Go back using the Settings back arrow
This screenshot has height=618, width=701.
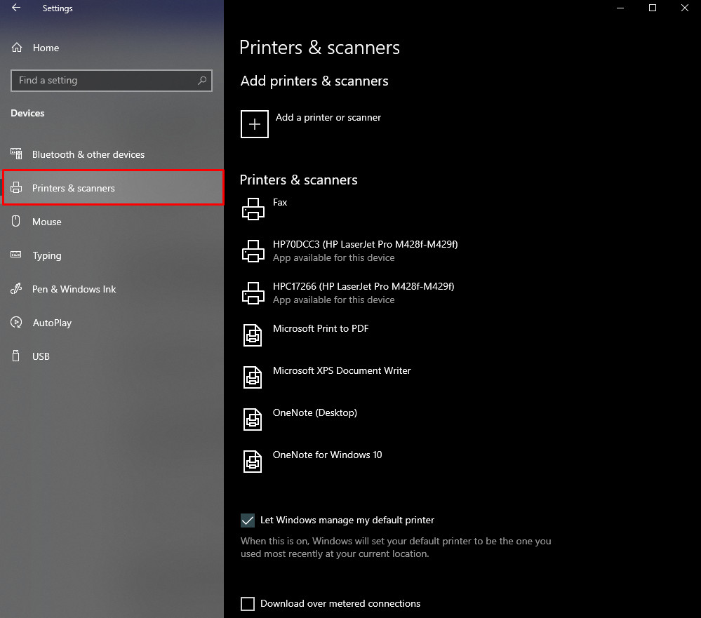tap(16, 8)
